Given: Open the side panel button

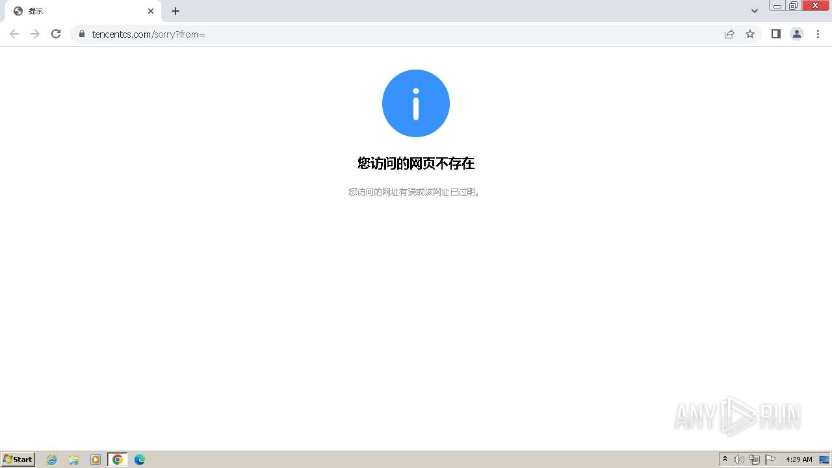Looking at the screenshot, I should point(775,34).
